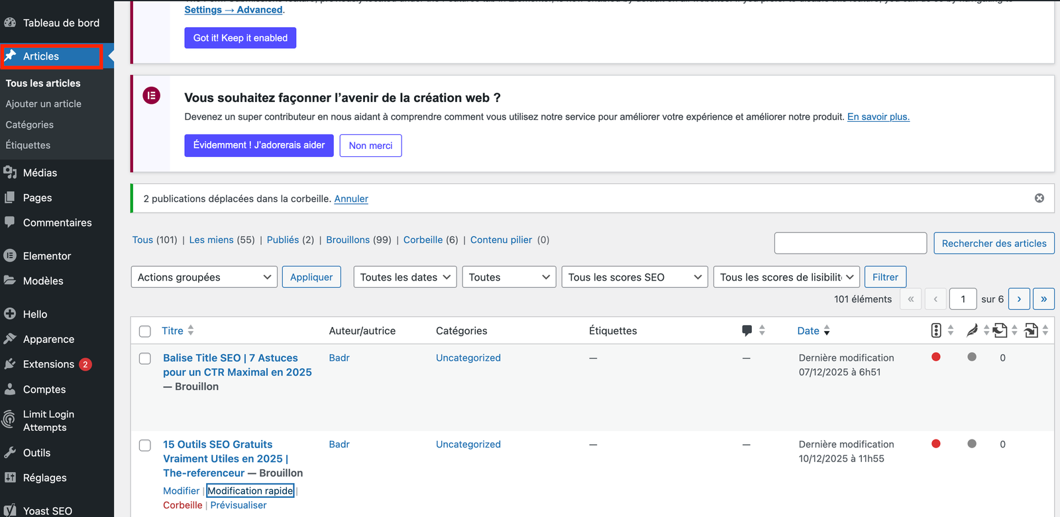Click the readability feather column icon
The image size is (1060, 517).
pyautogui.click(x=972, y=330)
